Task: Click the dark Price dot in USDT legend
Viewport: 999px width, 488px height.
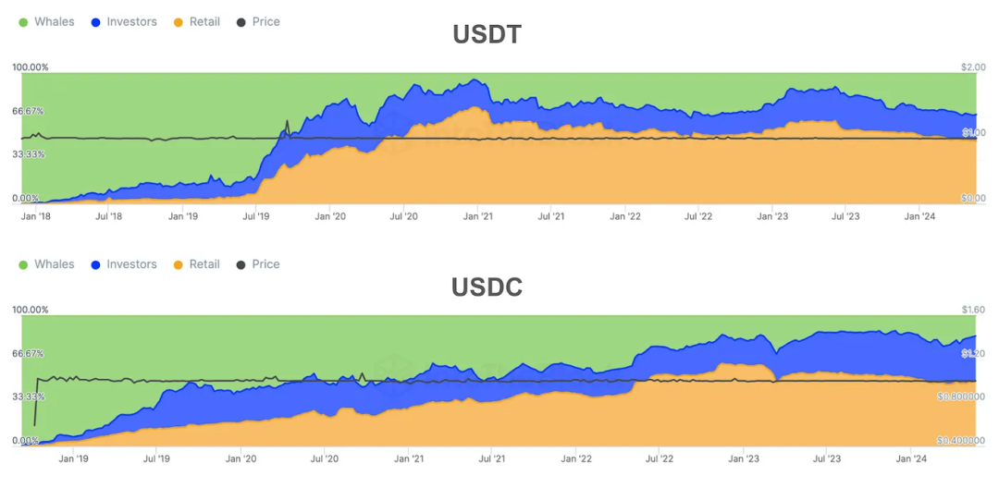Action: pos(241,22)
